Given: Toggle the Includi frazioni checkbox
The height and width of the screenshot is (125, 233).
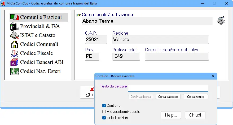Looking at the screenshot, I should tap(104, 118).
